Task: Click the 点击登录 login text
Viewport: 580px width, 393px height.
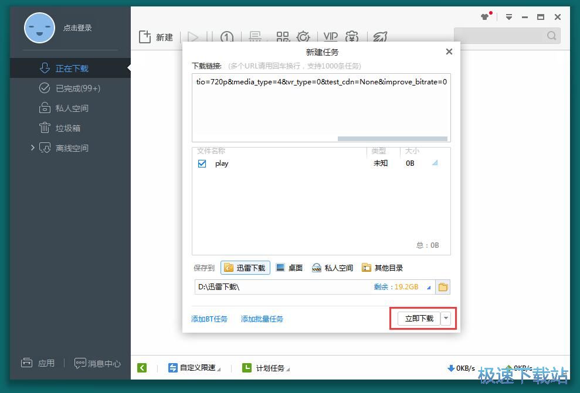Action: [x=77, y=28]
